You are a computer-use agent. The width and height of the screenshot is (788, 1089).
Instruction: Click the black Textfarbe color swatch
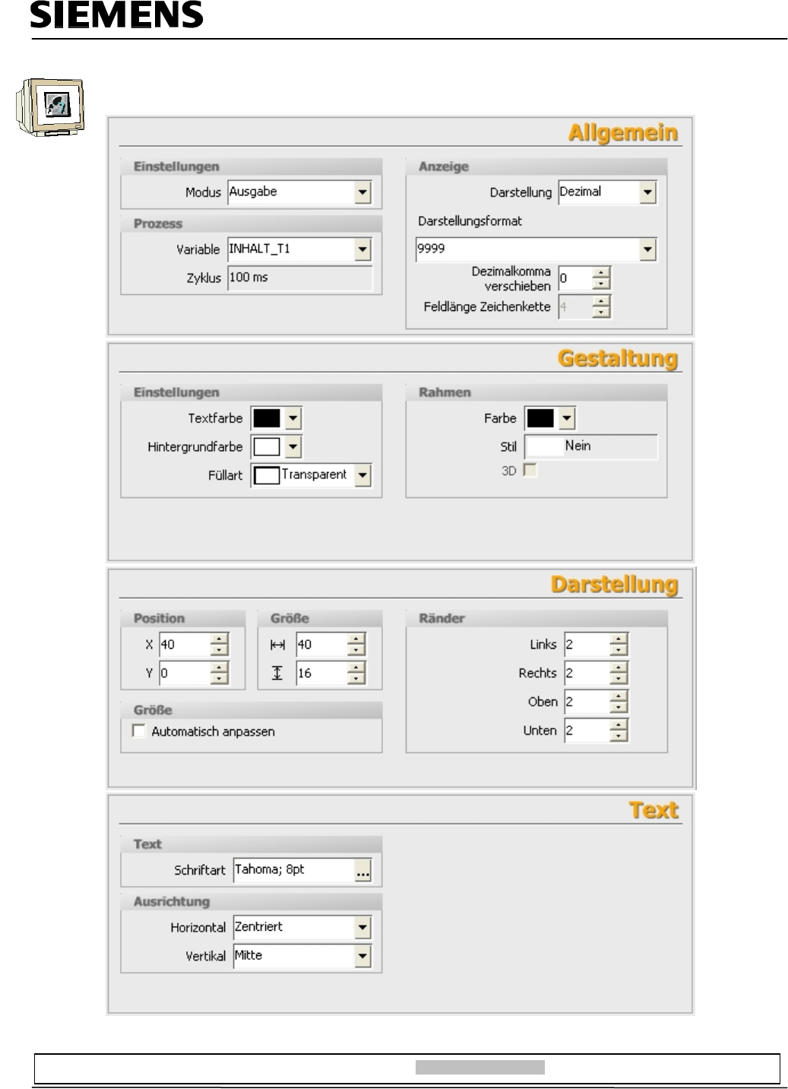[x=267, y=418]
